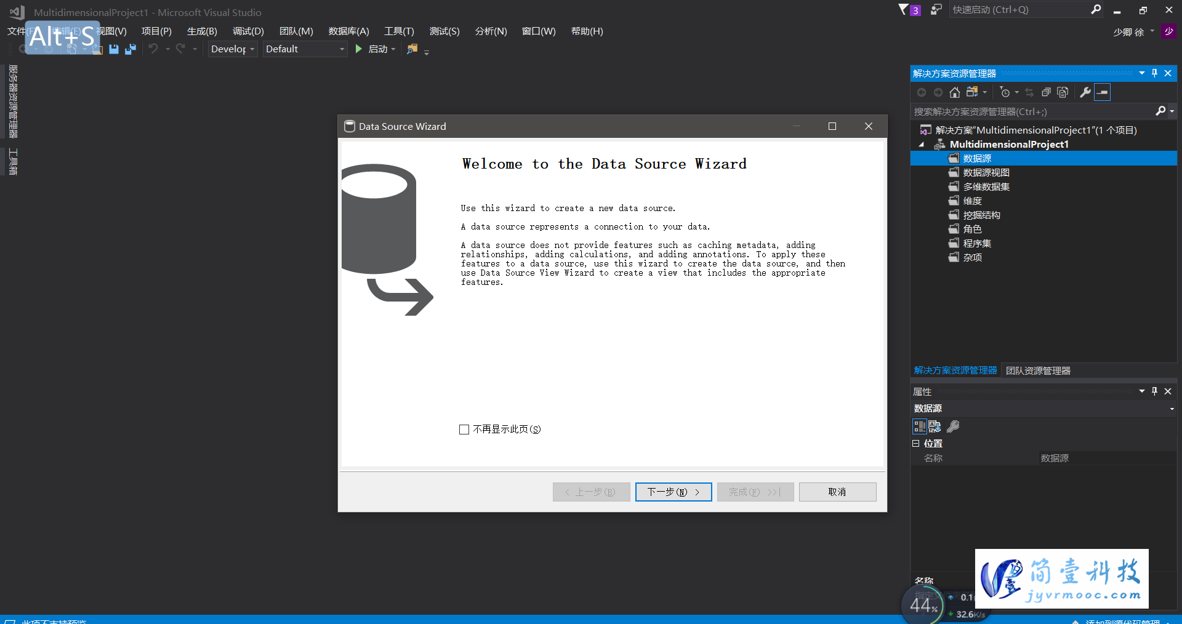
Task: Select the 维度 folder in tree
Action: 972,201
